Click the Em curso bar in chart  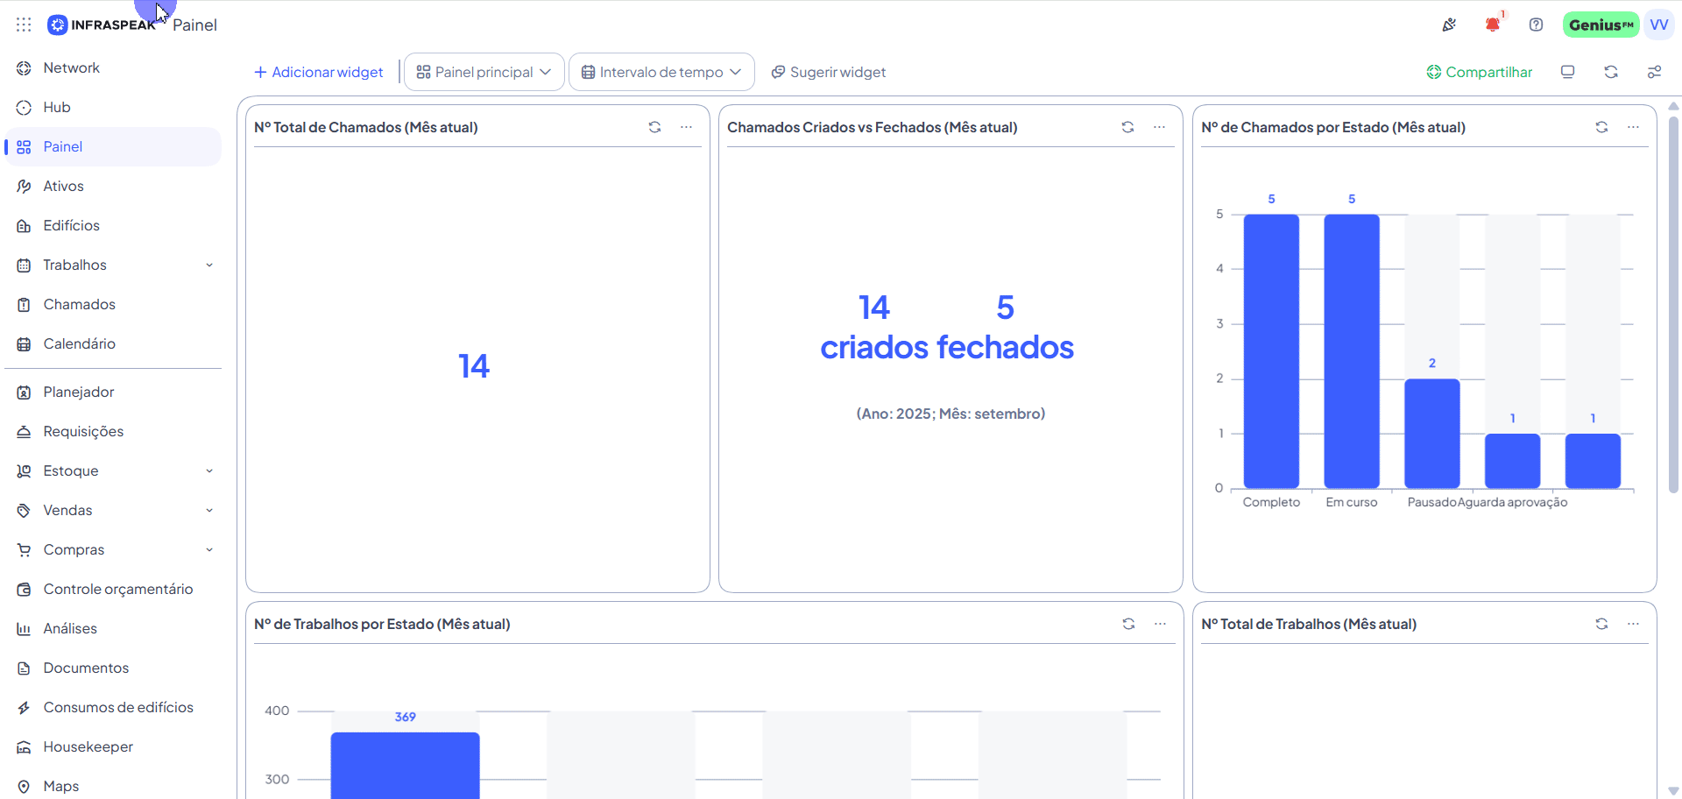[1352, 351]
